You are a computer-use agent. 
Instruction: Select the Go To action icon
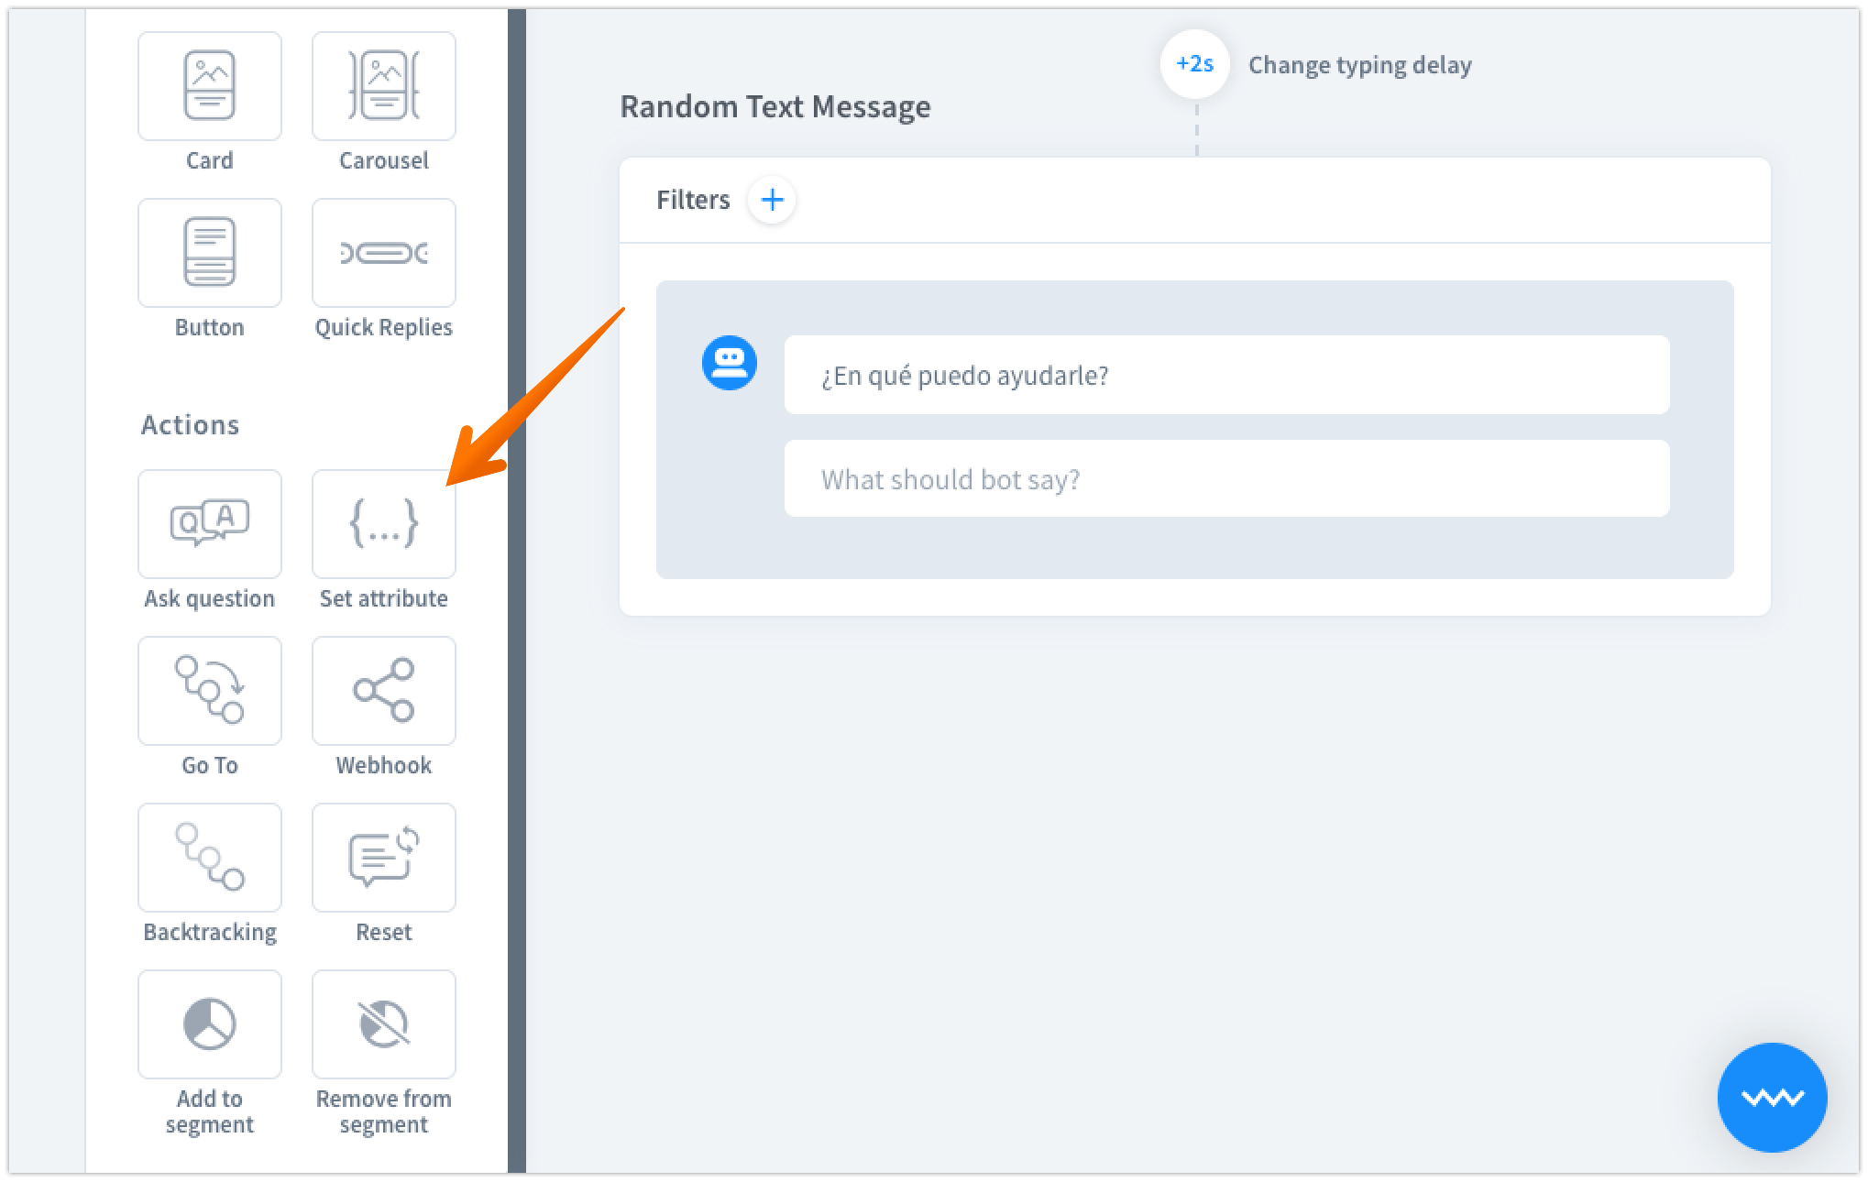(x=210, y=691)
